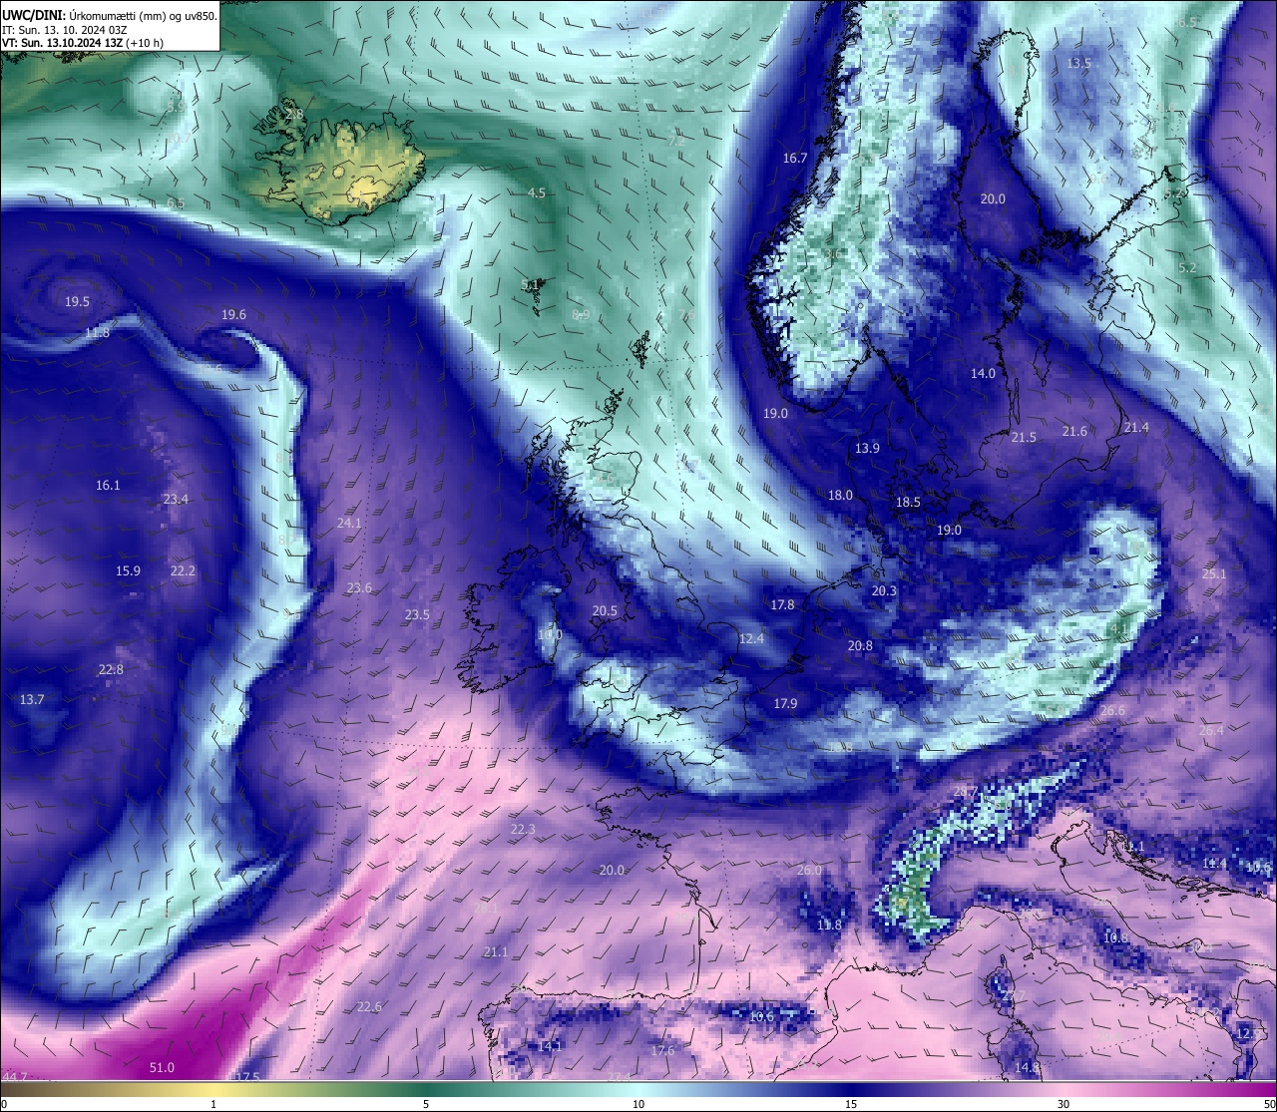Click the 30 tick on color scale

(1064, 1104)
